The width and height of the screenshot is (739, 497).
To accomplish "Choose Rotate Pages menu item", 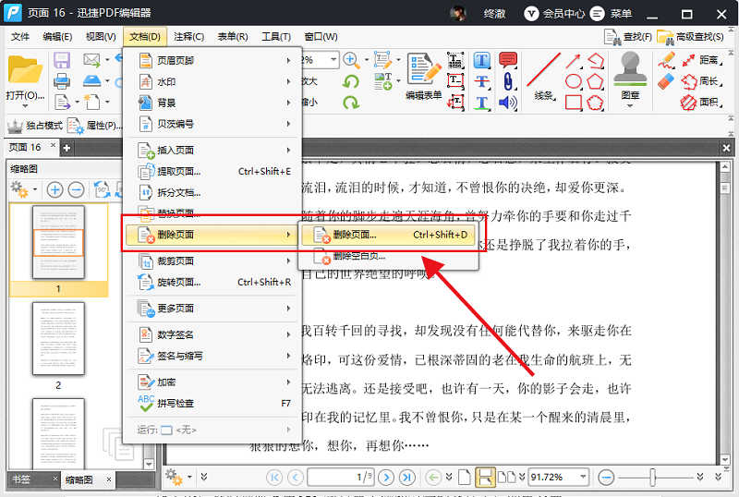I will point(212,282).
